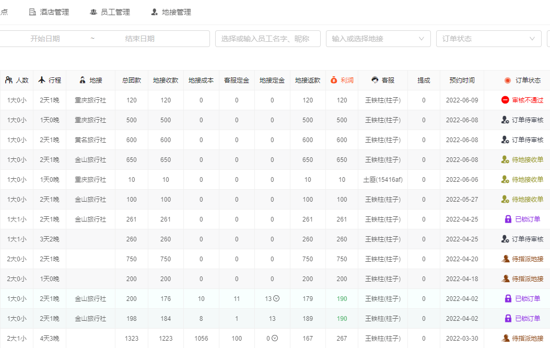Click the 利润 money bag header icon
550x348 pixels.
tap(334, 80)
